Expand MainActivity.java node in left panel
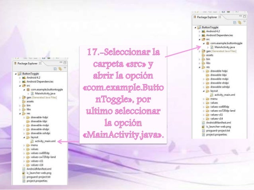The image size is (254, 190). [x=28, y=94]
